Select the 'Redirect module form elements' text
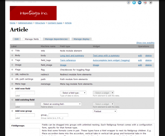Image resolution: width=165 pixels, height=136 pixels. click(x=76, y=74)
